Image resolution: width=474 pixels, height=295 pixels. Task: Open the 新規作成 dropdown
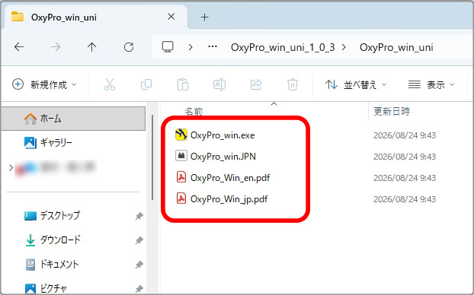click(44, 84)
